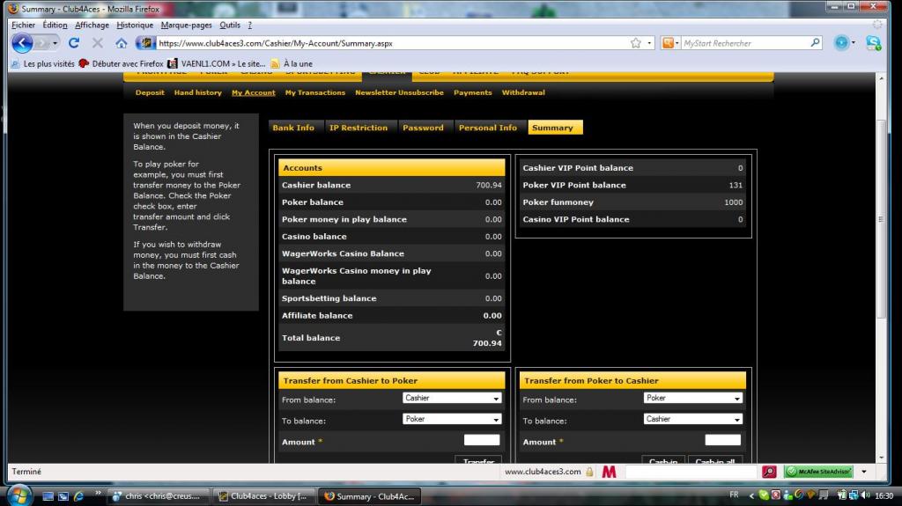Go back using the blue back arrow

point(22,43)
